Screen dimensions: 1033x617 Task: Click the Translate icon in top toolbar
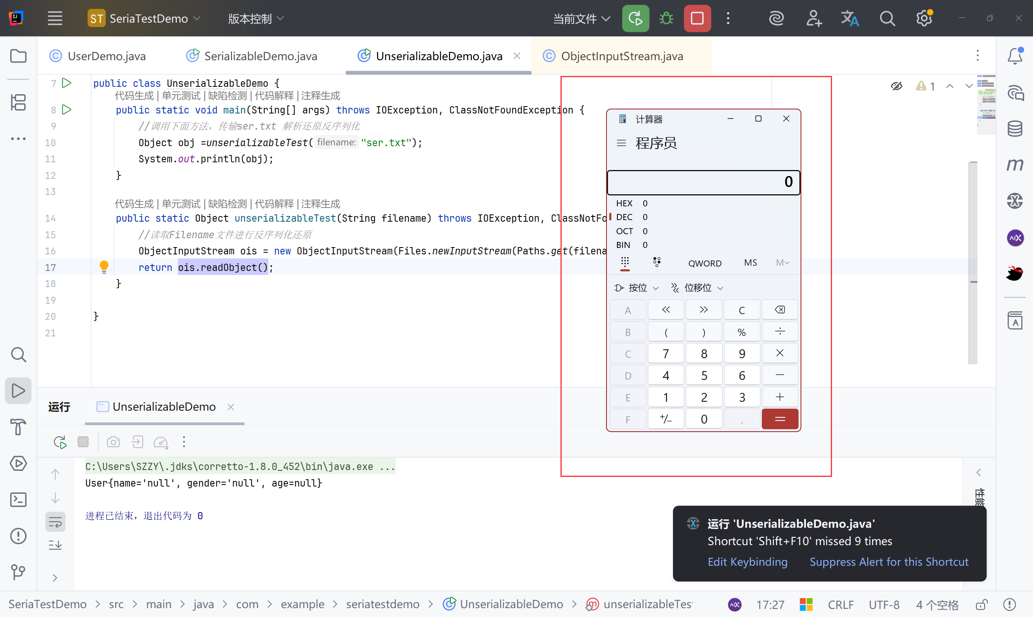coord(849,18)
